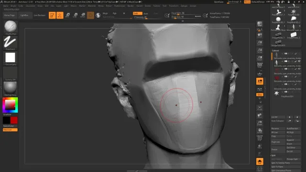Open the BrushAlpha white square picker
306x172 pixels.
[11, 58]
